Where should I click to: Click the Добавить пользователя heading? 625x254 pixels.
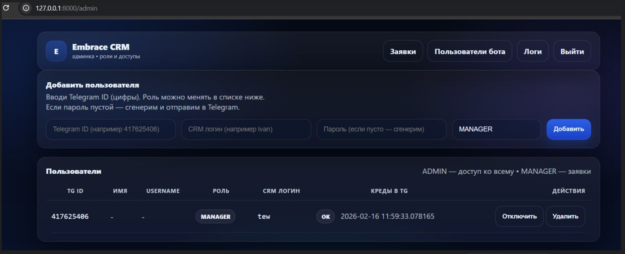coord(92,85)
